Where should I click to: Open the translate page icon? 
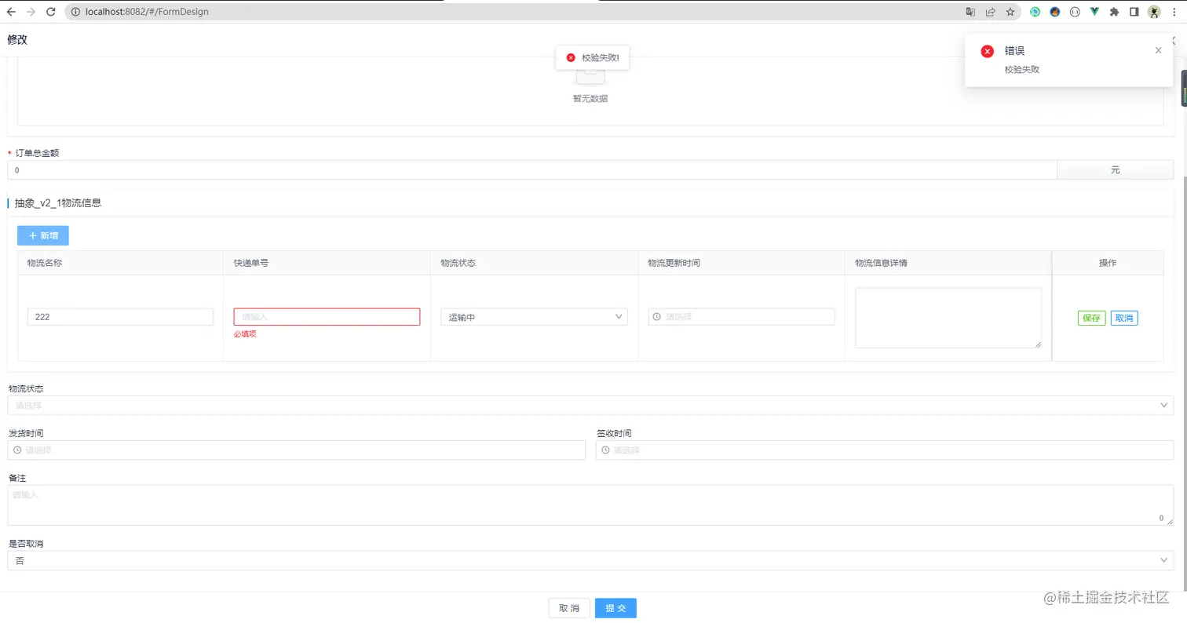tap(971, 12)
